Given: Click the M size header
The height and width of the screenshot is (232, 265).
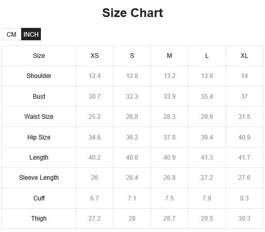Looking at the screenshot, I should coord(169,56).
